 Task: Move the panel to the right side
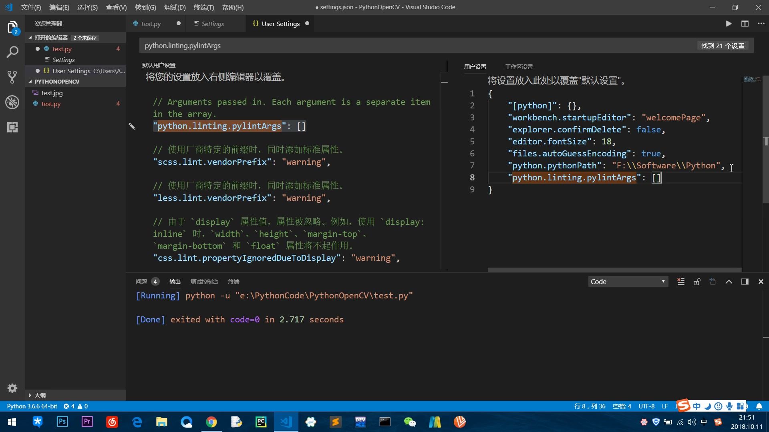745,282
